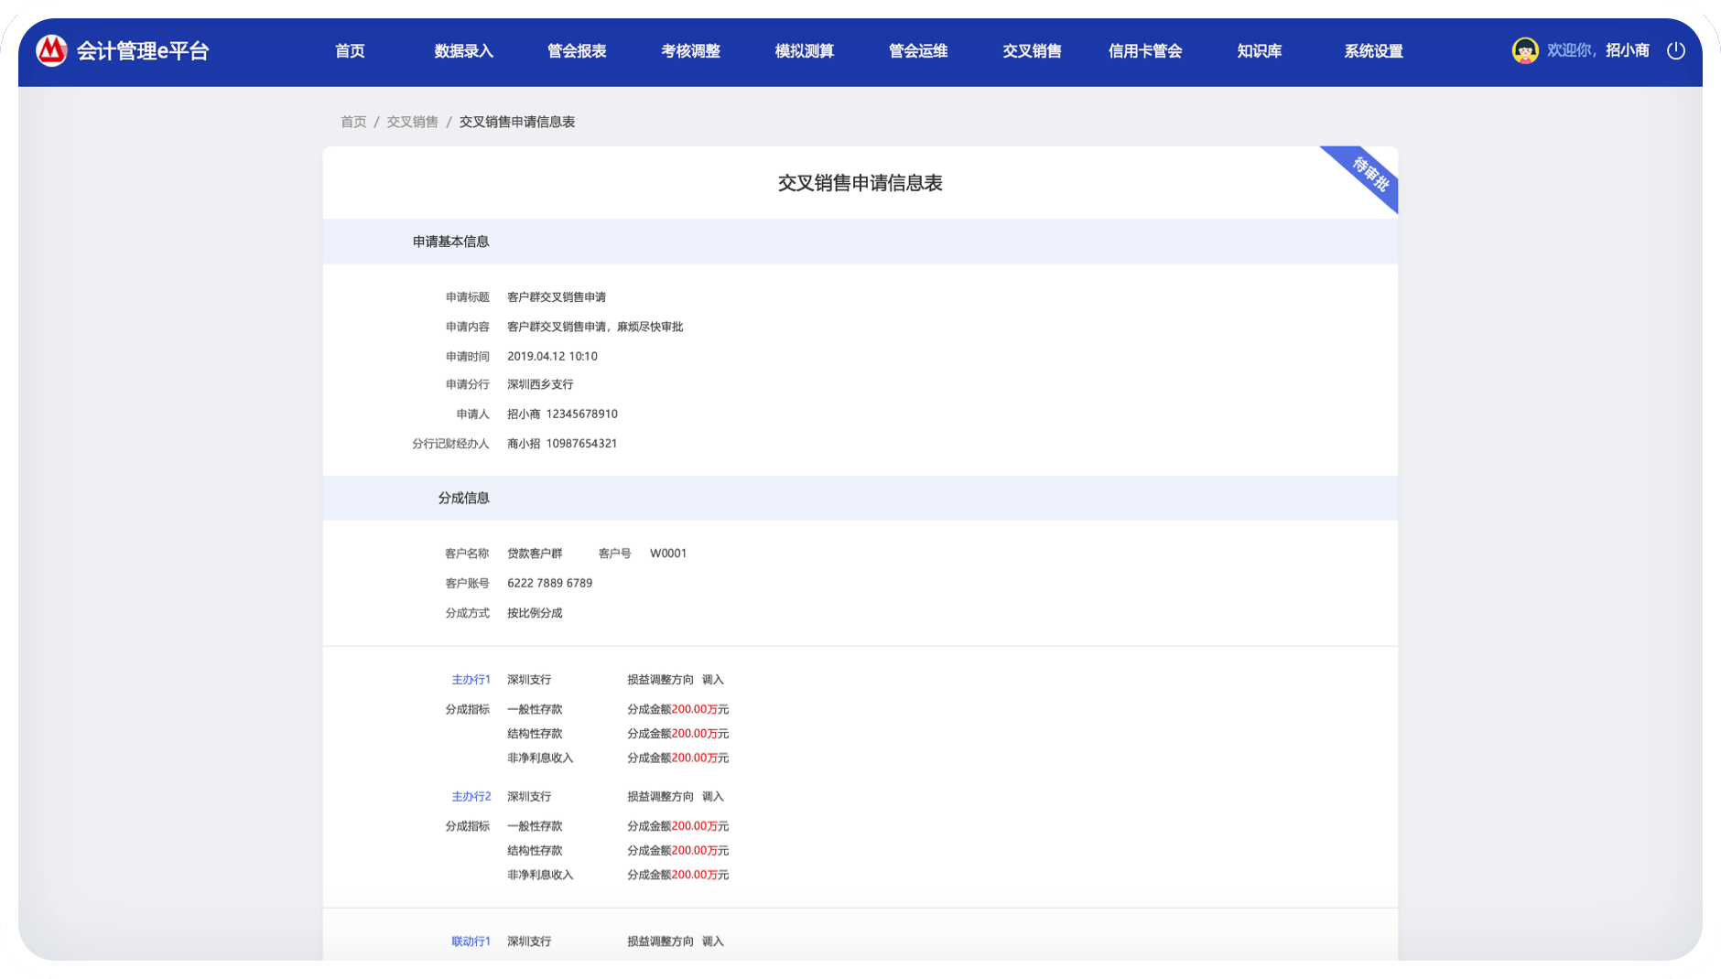Navigate to 知识库
The width and height of the screenshot is (1721, 979).
[1259, 51]
